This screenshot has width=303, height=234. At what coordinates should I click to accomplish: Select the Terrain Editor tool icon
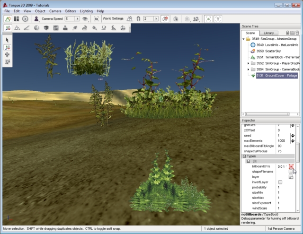coord(17,28)
